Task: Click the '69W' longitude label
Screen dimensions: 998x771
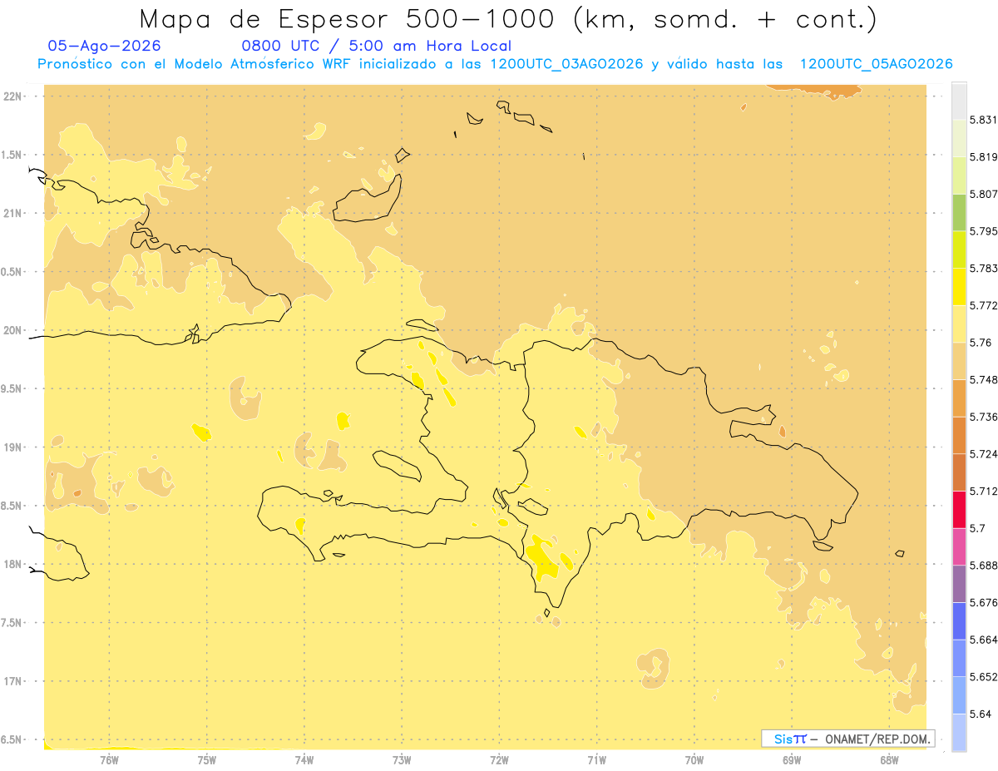Action: (792, 760)
